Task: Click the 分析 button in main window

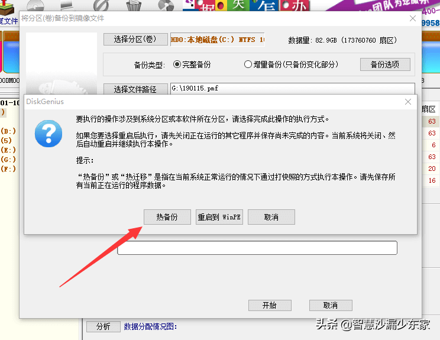Action: tap(103, 326)
